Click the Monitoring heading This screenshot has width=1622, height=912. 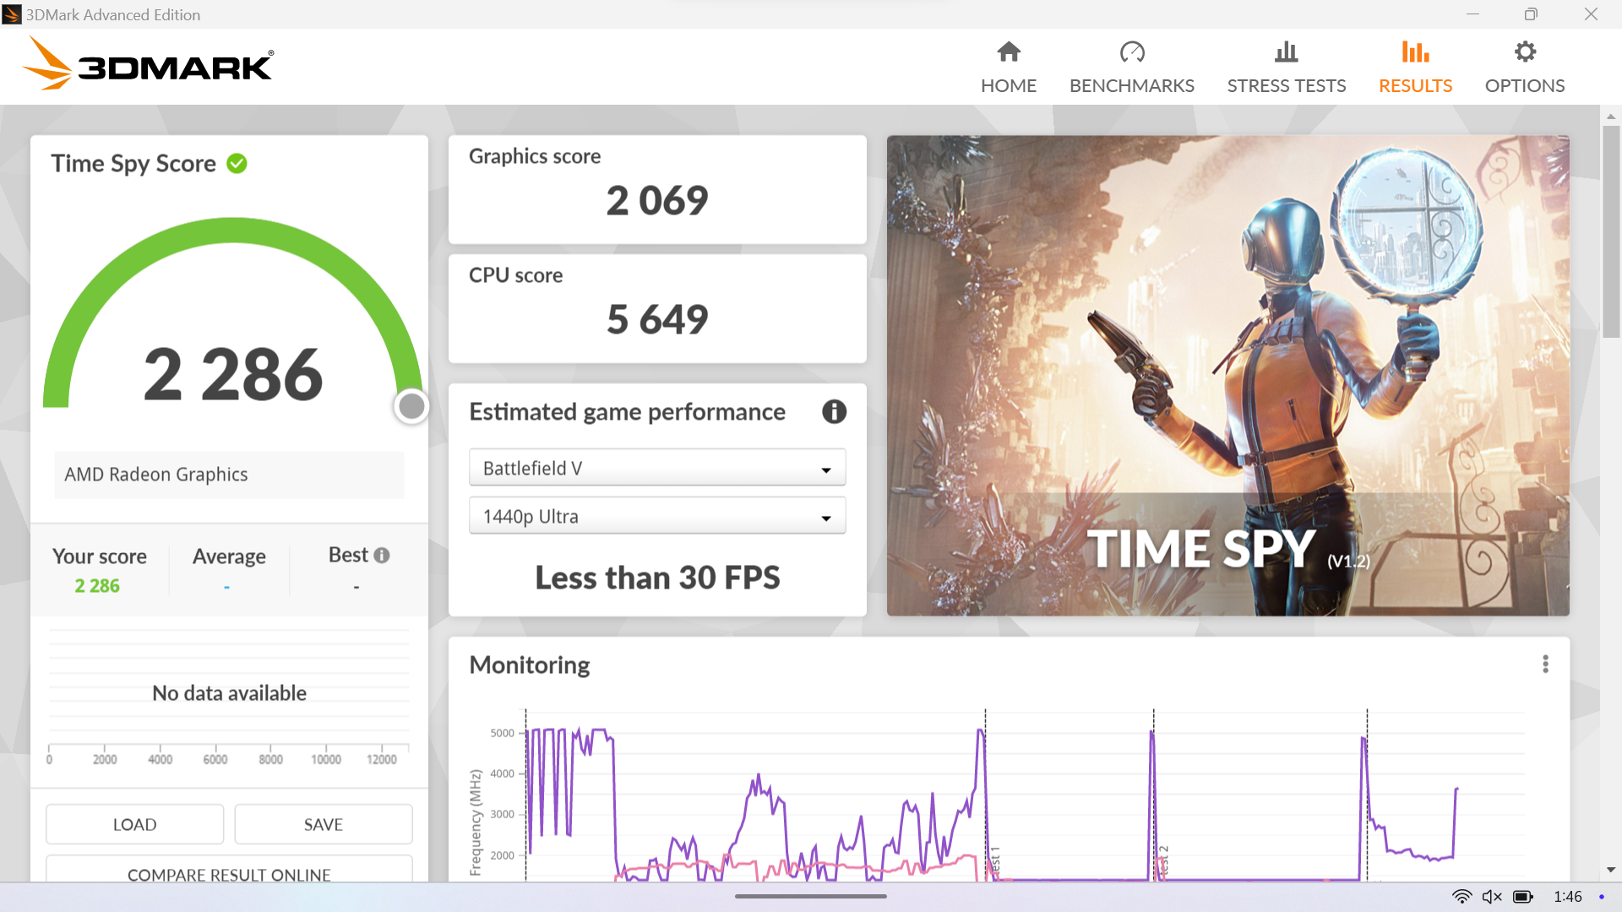pos(530,665)
